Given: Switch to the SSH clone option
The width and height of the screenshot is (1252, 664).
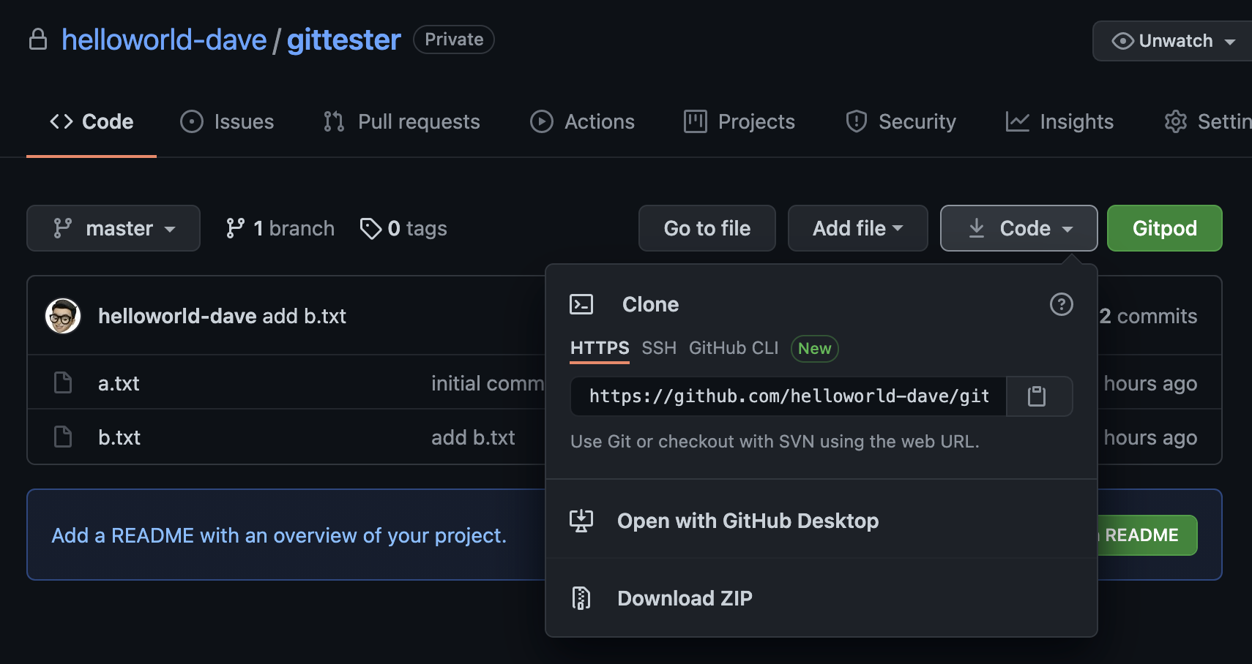Looking at the screenshot, I should 658,348.
